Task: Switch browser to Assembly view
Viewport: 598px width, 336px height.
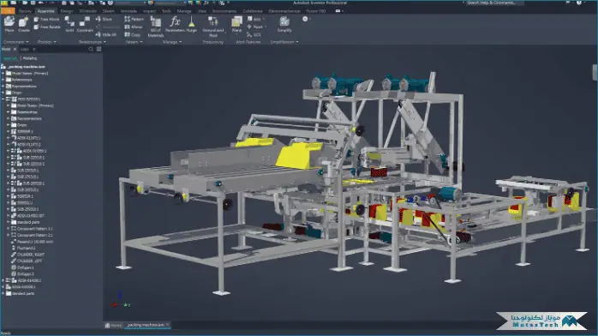Action: (x=10, y=58)
